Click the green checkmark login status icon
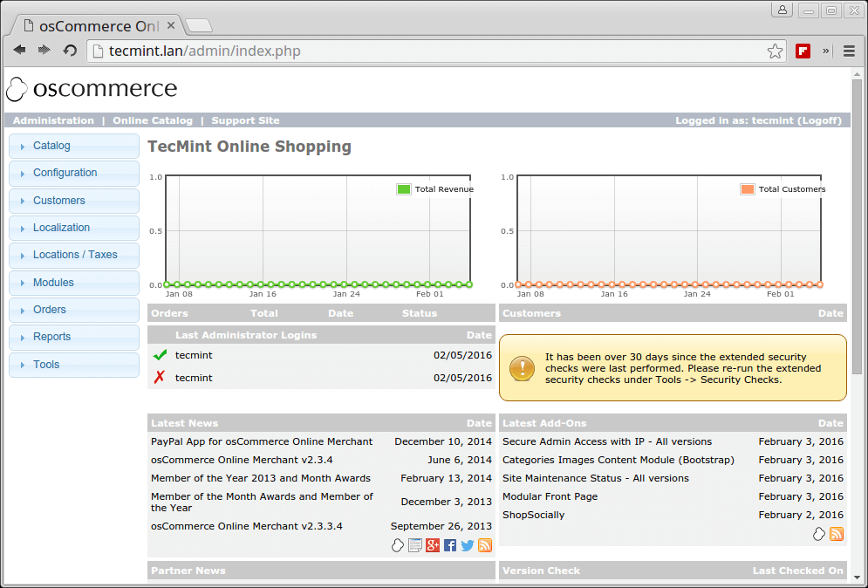Viewport: 868px width, 588px height. click(x=160, y=355)
